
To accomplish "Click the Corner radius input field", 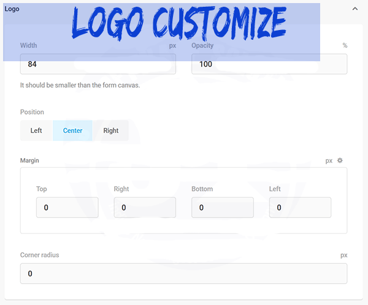I will (183, 274).
